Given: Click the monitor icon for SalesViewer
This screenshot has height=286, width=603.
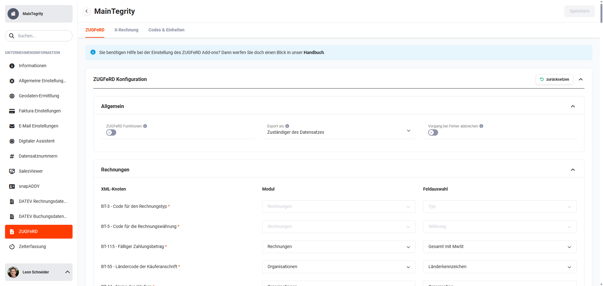Looking at the screenshot, I should pyautogui.click(x=12, y=171).
